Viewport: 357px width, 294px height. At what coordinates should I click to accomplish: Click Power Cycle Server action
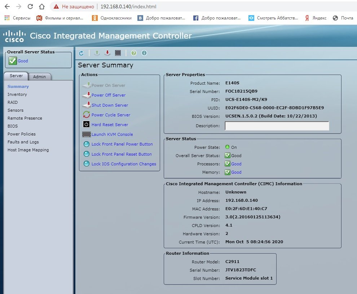(x=111, y=115)
